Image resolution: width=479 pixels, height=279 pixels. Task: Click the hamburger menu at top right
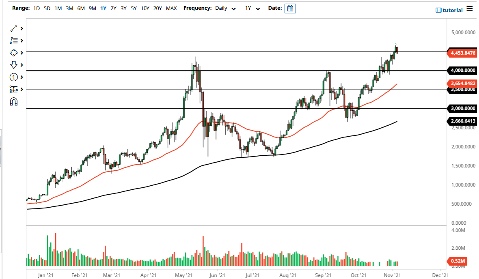click(x=469, y=9)
